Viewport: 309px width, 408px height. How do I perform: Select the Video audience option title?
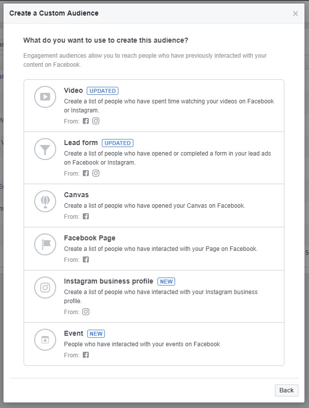coord(73,91)
